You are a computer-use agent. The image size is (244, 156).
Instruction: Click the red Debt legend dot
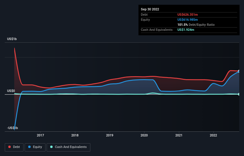pos(10,147)
